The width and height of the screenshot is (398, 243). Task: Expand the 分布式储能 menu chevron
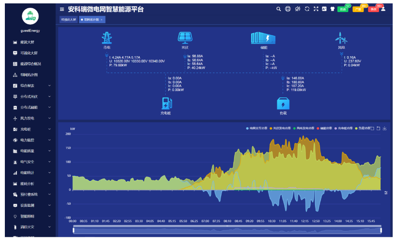(49, 107)
